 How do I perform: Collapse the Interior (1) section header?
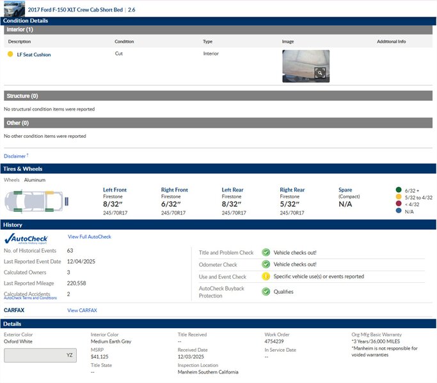pos(218,29)
